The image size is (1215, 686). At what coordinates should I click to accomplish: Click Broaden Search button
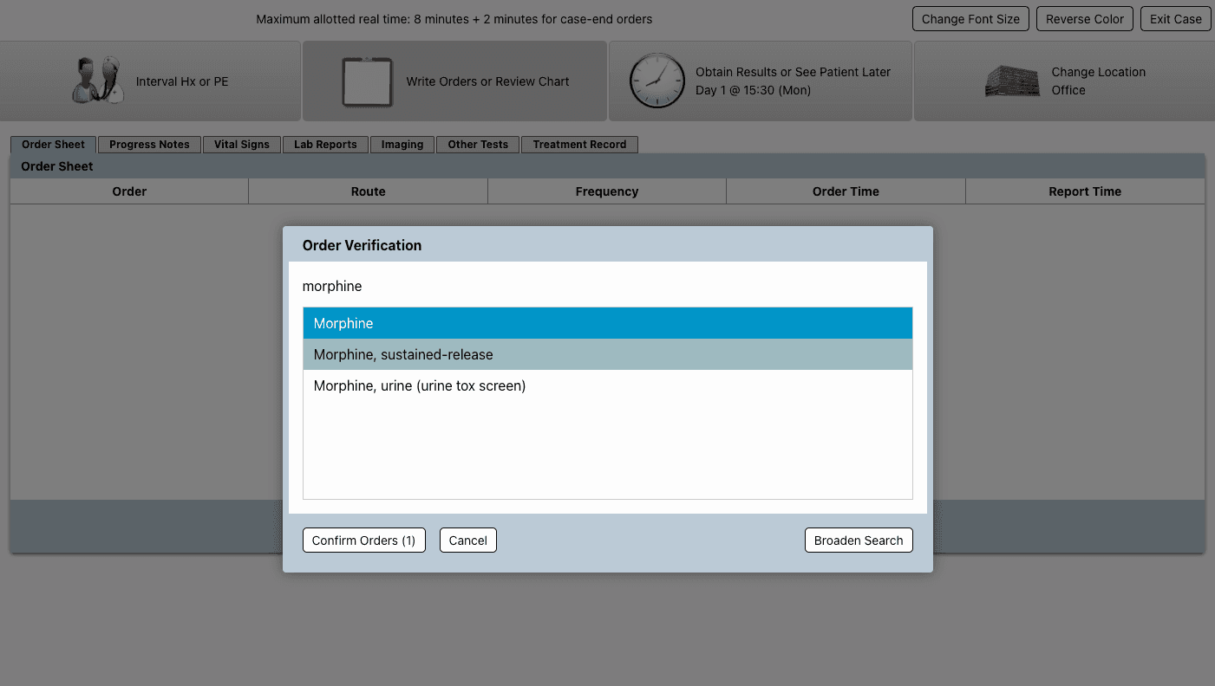(x=858, y=540)
